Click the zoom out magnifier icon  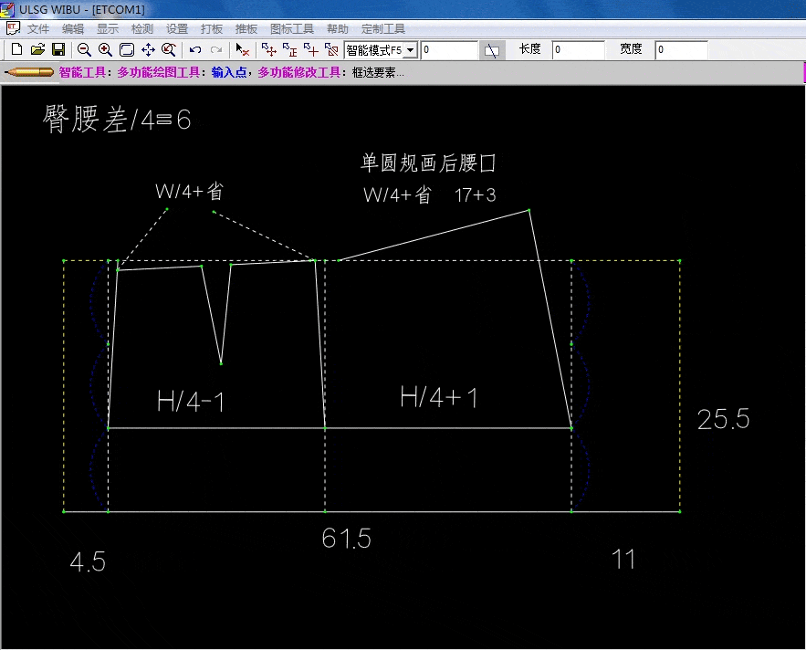84,49
